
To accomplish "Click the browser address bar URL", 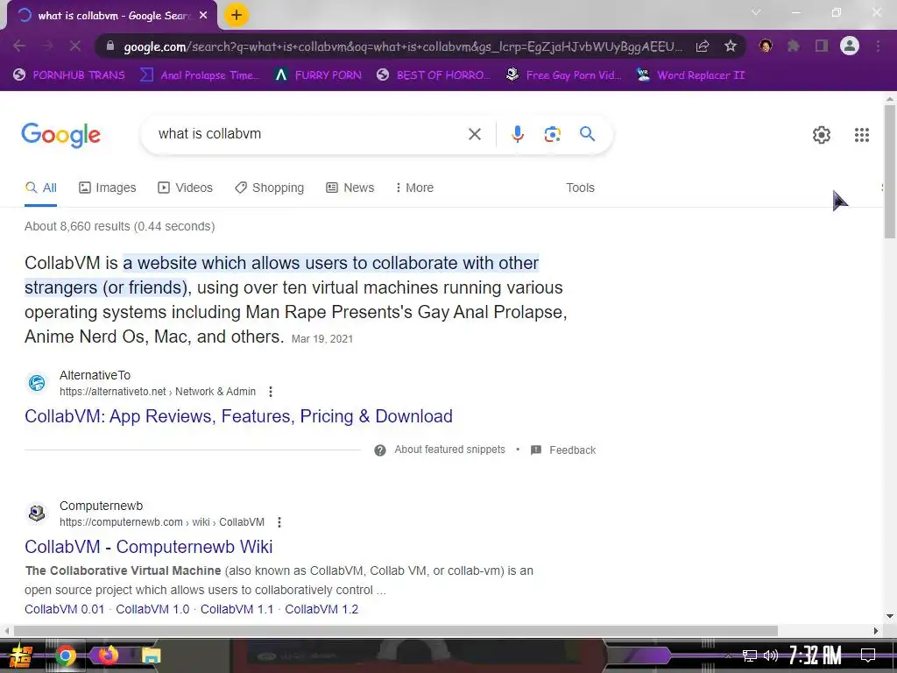I will point(403,46).
